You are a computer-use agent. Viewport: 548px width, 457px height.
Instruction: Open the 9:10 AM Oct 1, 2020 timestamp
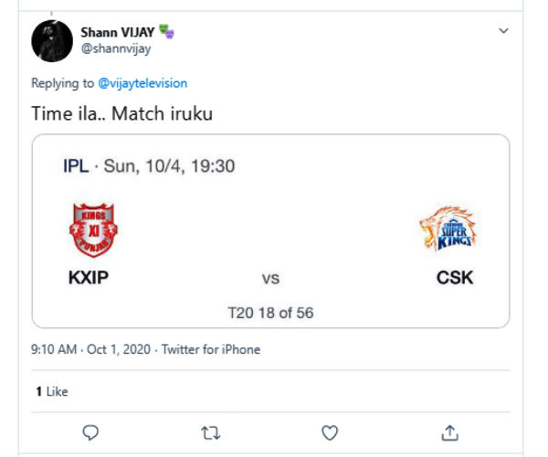(x=92, y=349)
